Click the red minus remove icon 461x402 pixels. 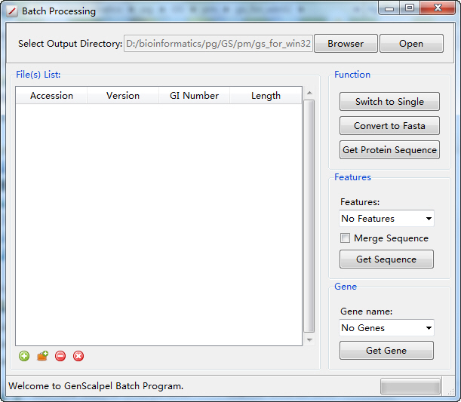pyautogui.click(x=60, y=356)
